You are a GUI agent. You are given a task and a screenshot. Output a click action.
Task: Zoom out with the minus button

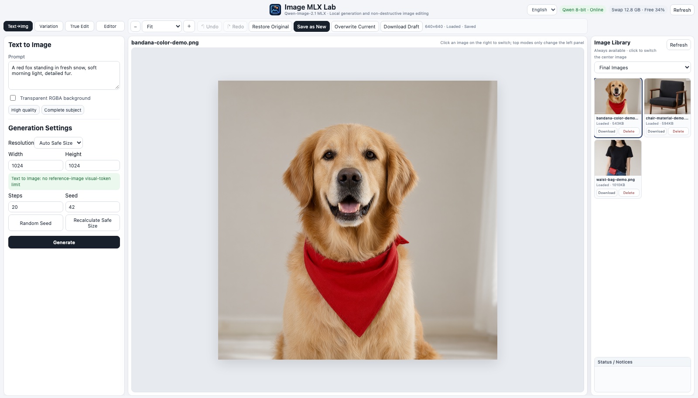point(136,27)
